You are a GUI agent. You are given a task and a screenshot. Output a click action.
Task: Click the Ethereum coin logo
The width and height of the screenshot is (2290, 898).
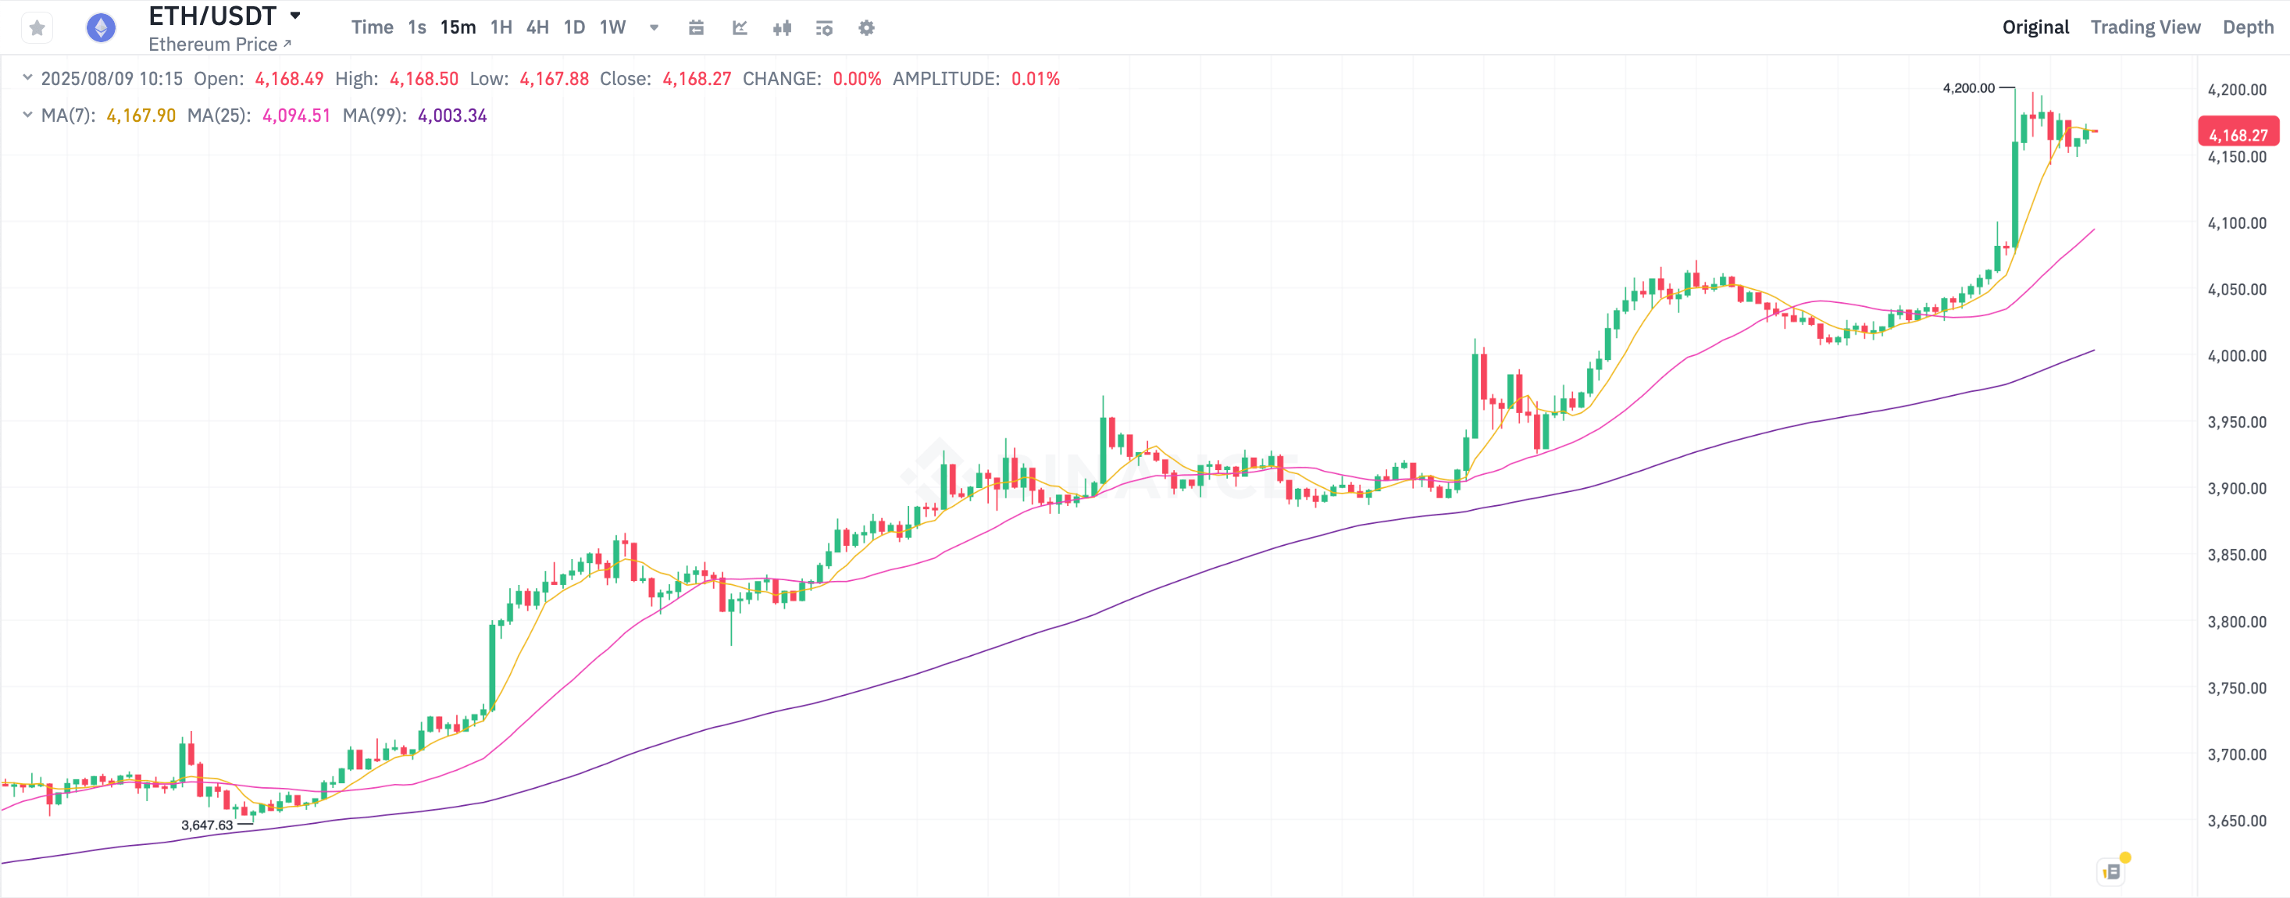click(101, 27)
